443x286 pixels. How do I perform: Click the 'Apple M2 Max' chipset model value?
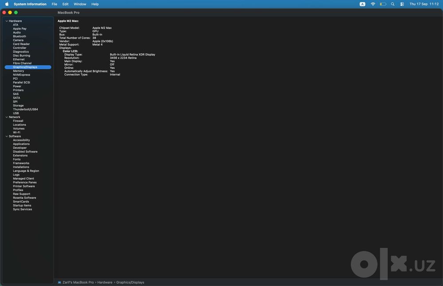(102, 28)
